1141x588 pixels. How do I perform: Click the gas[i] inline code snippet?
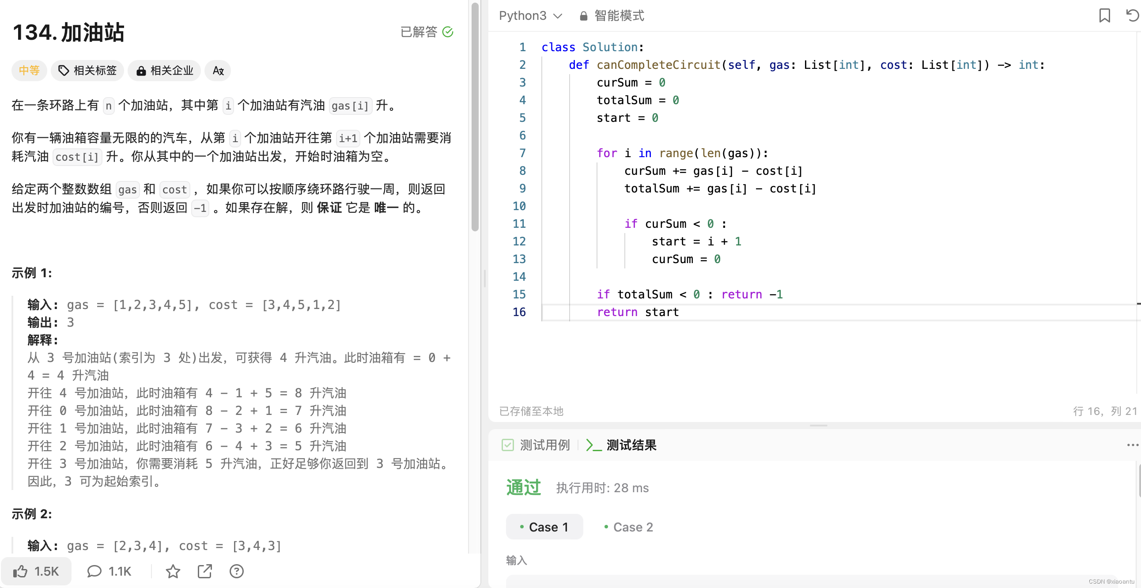pyautogui.click(x=350, y=106)
